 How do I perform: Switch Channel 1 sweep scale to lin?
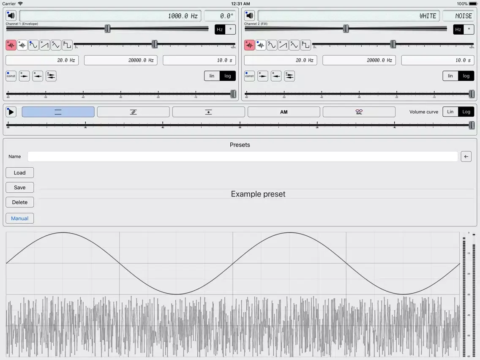[x=212, y=76]
